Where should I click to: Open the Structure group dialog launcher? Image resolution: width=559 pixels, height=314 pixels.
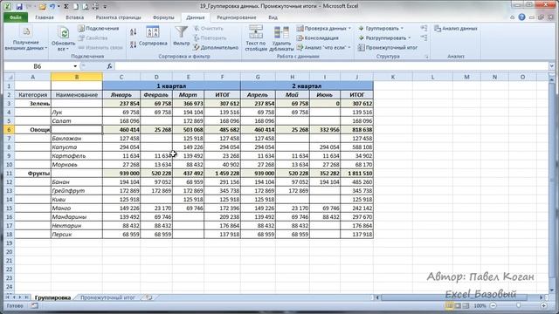pyautogui.click(x=426, y=56)
